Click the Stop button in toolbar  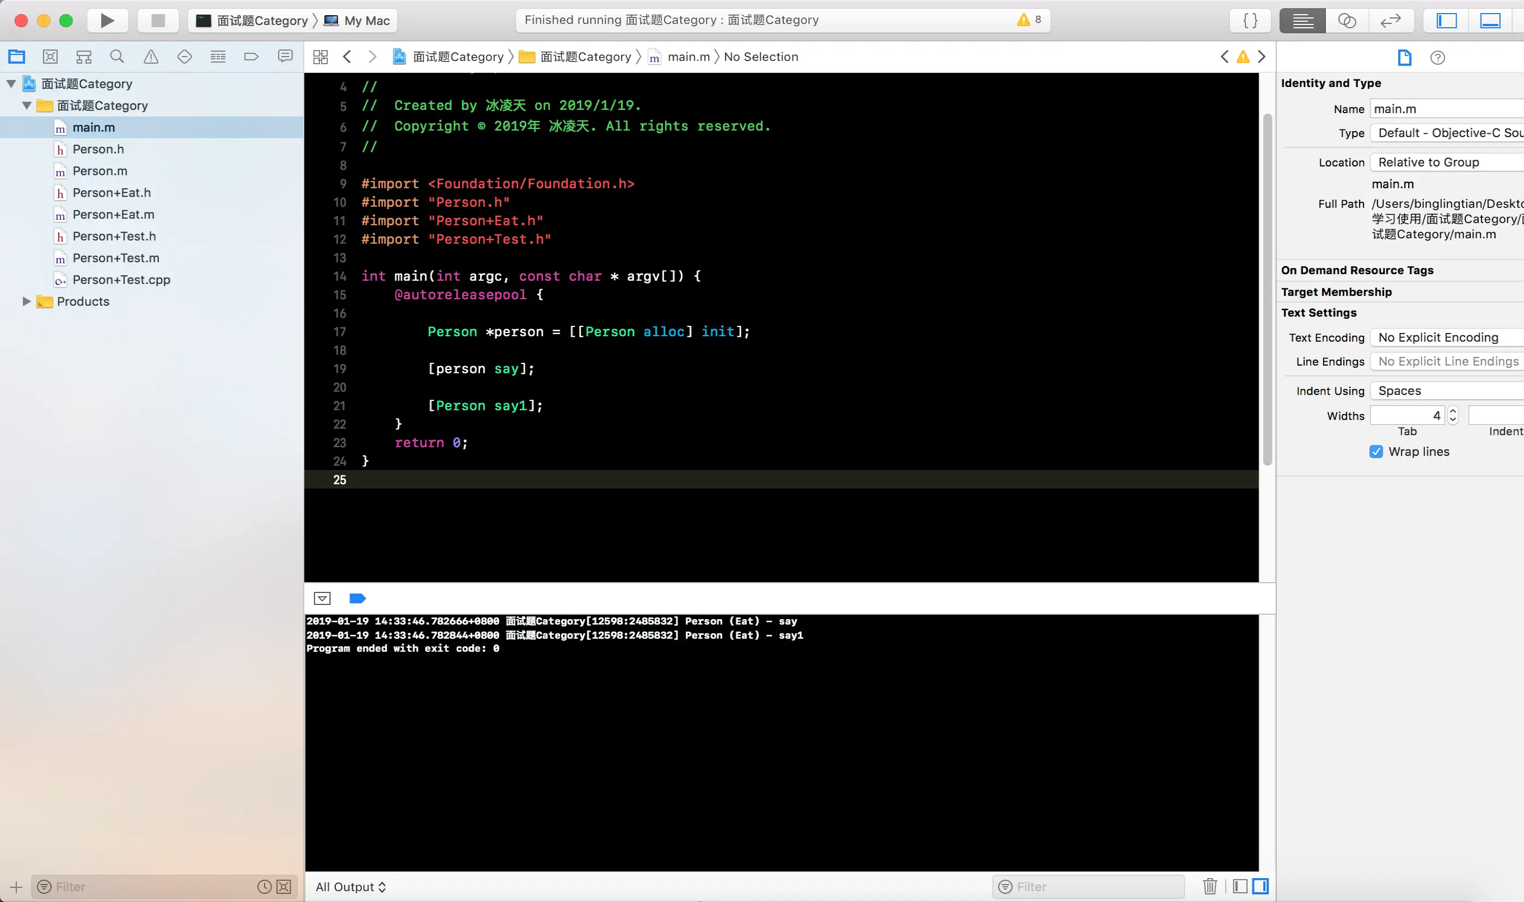tap(158, 21)
